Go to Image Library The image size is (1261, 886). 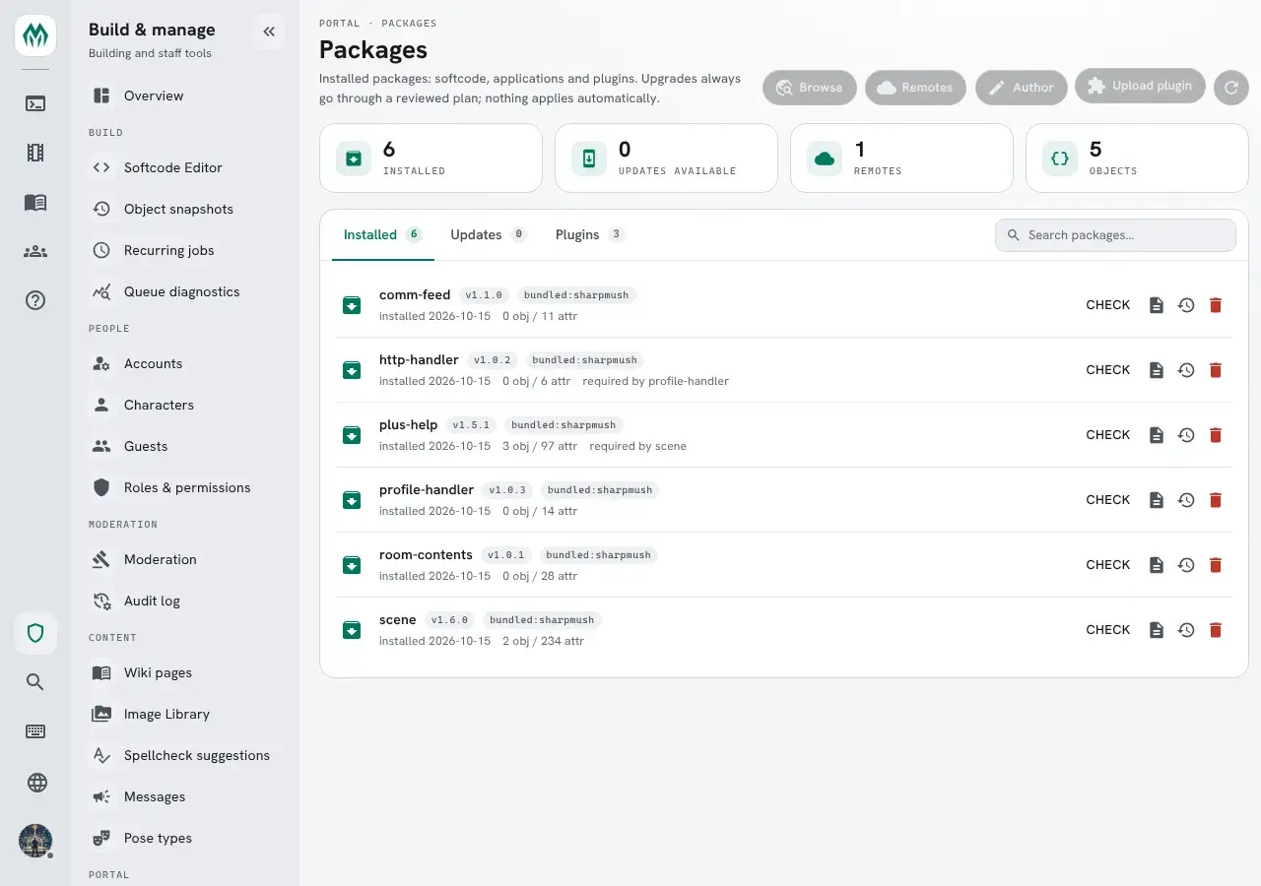click(185, 714)
